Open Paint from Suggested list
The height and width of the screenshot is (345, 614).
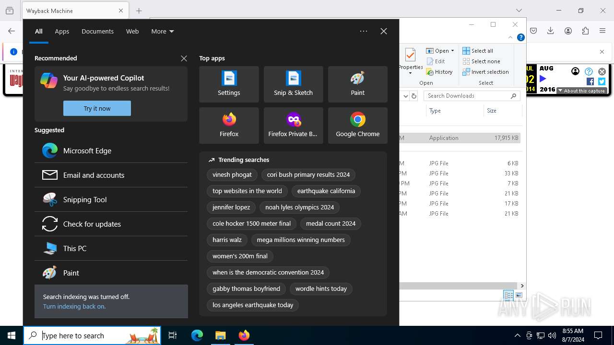click(x=111, y=273)
